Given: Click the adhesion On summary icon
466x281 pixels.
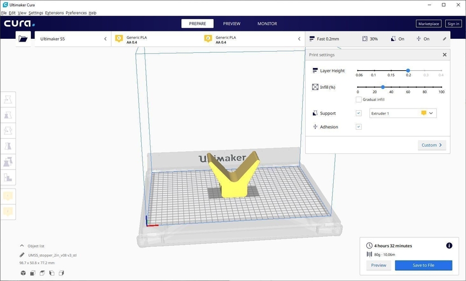Looking at the screenshot, I should (x=419, y=39).
